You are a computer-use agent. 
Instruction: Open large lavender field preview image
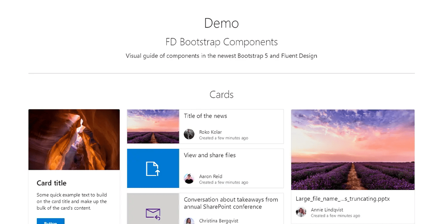click(353, 150)
